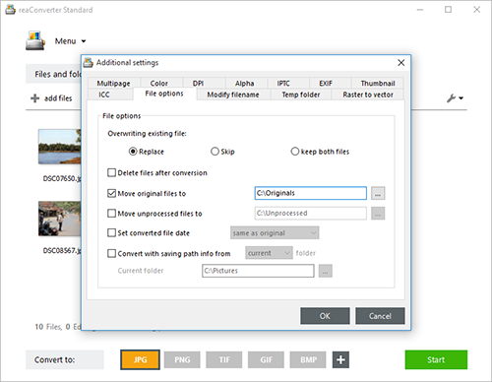Enable Delete files after conversion
Screen dimensions: 492x382
click(111, 172)
